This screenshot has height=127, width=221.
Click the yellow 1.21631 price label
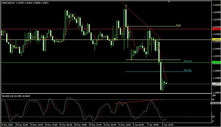216,40
